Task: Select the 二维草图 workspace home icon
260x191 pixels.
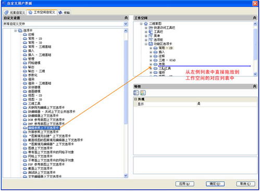Action: click(x=146, y=23)
